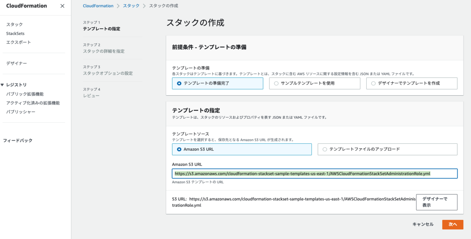Go to CloudFormation breadcrumb link

pos(98,6)
